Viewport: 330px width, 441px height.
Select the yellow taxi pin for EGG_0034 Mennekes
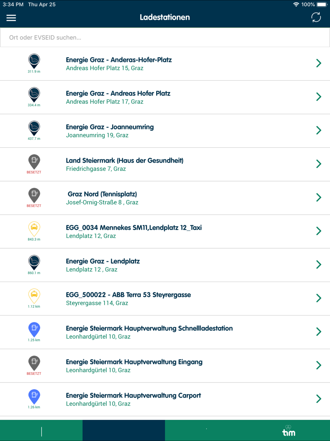(34, 229)
